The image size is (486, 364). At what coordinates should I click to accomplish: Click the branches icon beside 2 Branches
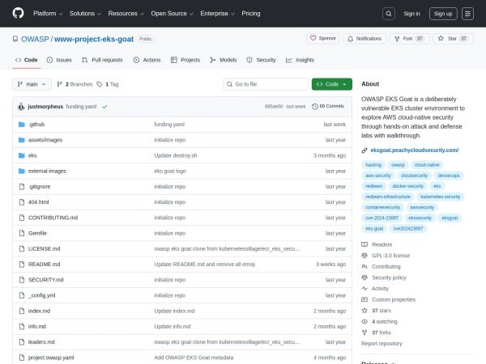[59, 84]
